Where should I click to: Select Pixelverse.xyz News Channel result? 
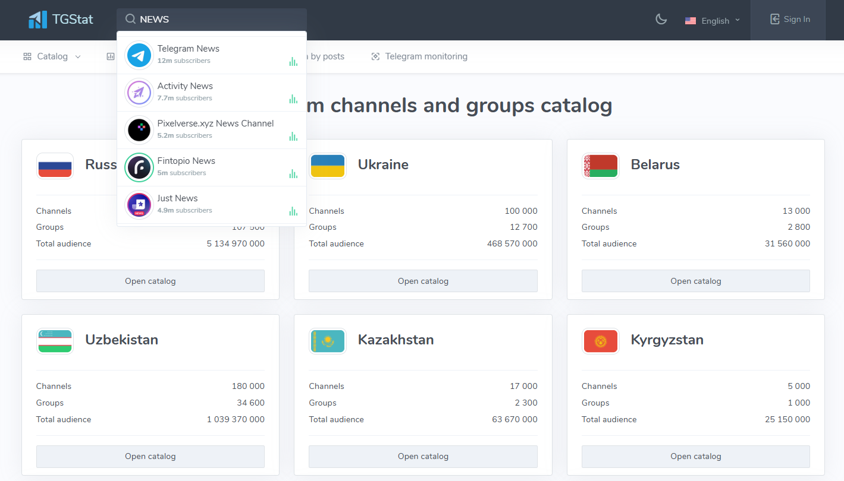click(212, 130)
